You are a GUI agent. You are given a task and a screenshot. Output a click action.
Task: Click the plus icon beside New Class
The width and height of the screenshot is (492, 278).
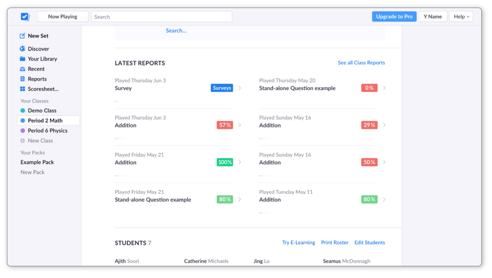point(23,141)
